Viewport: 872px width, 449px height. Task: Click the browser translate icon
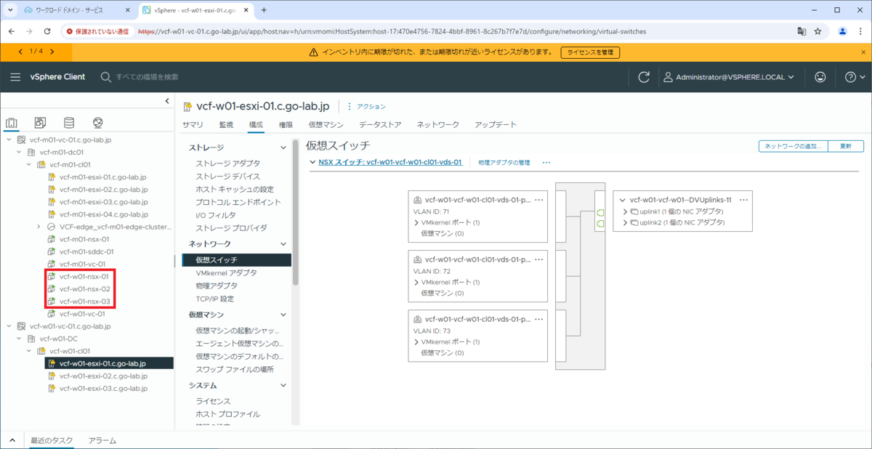tap(802, 31)
